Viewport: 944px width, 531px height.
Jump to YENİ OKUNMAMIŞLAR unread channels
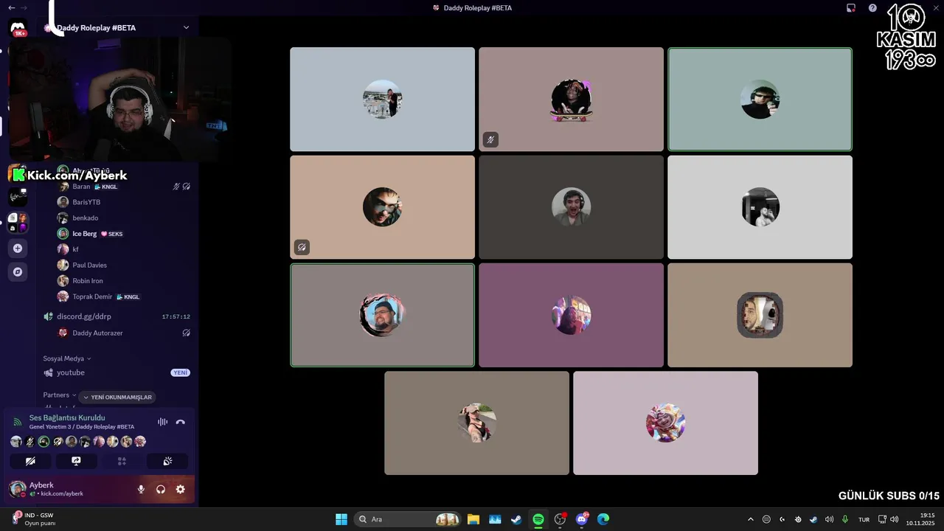(x=117, y=398)
